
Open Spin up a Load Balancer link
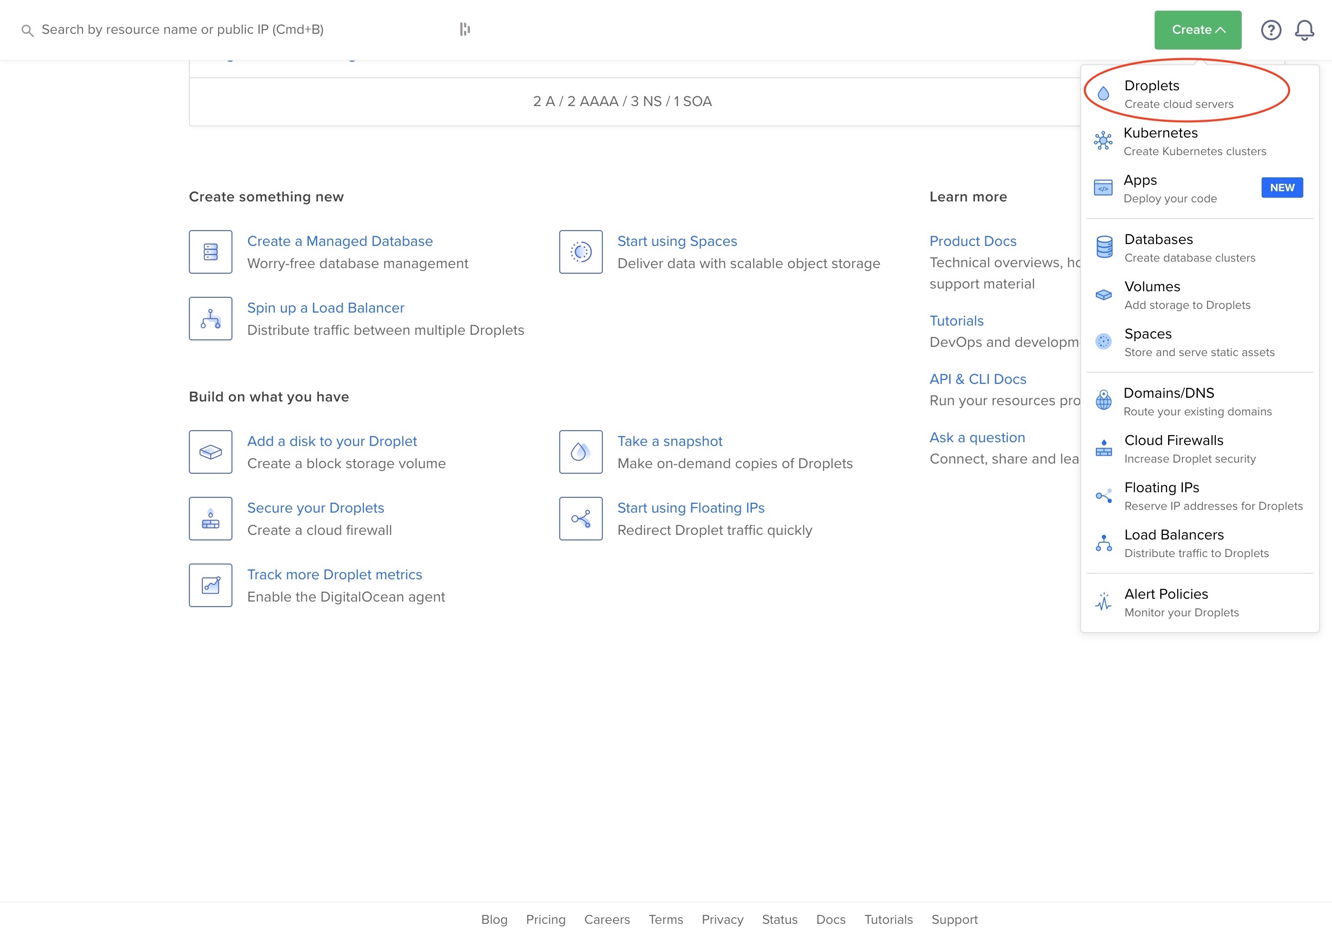tap(325, 307)
